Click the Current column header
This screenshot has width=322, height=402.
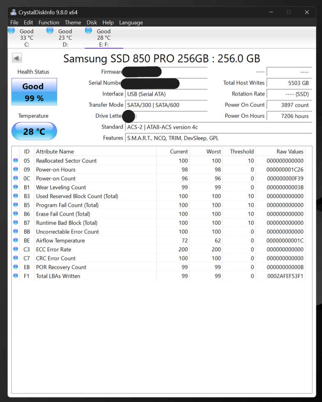[x=173, y=152]
